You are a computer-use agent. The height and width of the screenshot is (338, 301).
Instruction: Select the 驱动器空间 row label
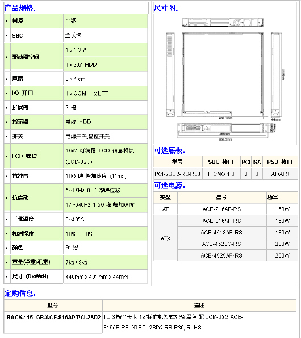point(26,57)
